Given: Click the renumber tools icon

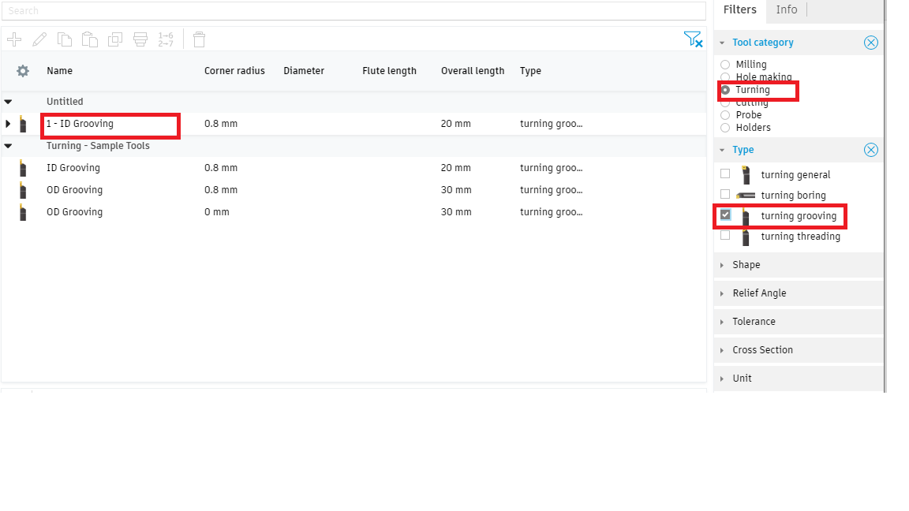Looking at the screenshot, I should point(166,39).
